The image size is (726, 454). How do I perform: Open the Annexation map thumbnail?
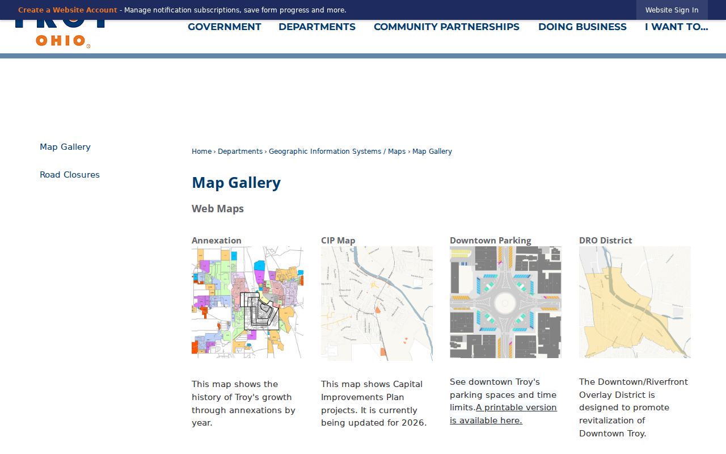(247, 302)
